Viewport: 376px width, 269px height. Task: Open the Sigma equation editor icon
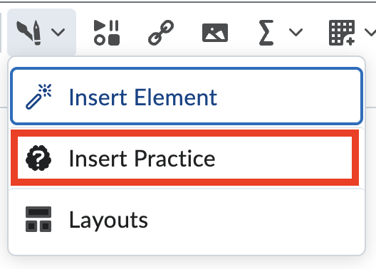click(266, 33)
